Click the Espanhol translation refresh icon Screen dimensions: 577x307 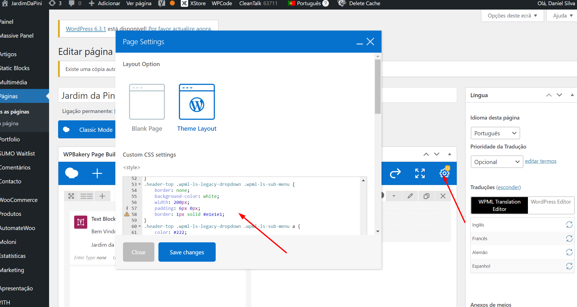coord(569,266)
